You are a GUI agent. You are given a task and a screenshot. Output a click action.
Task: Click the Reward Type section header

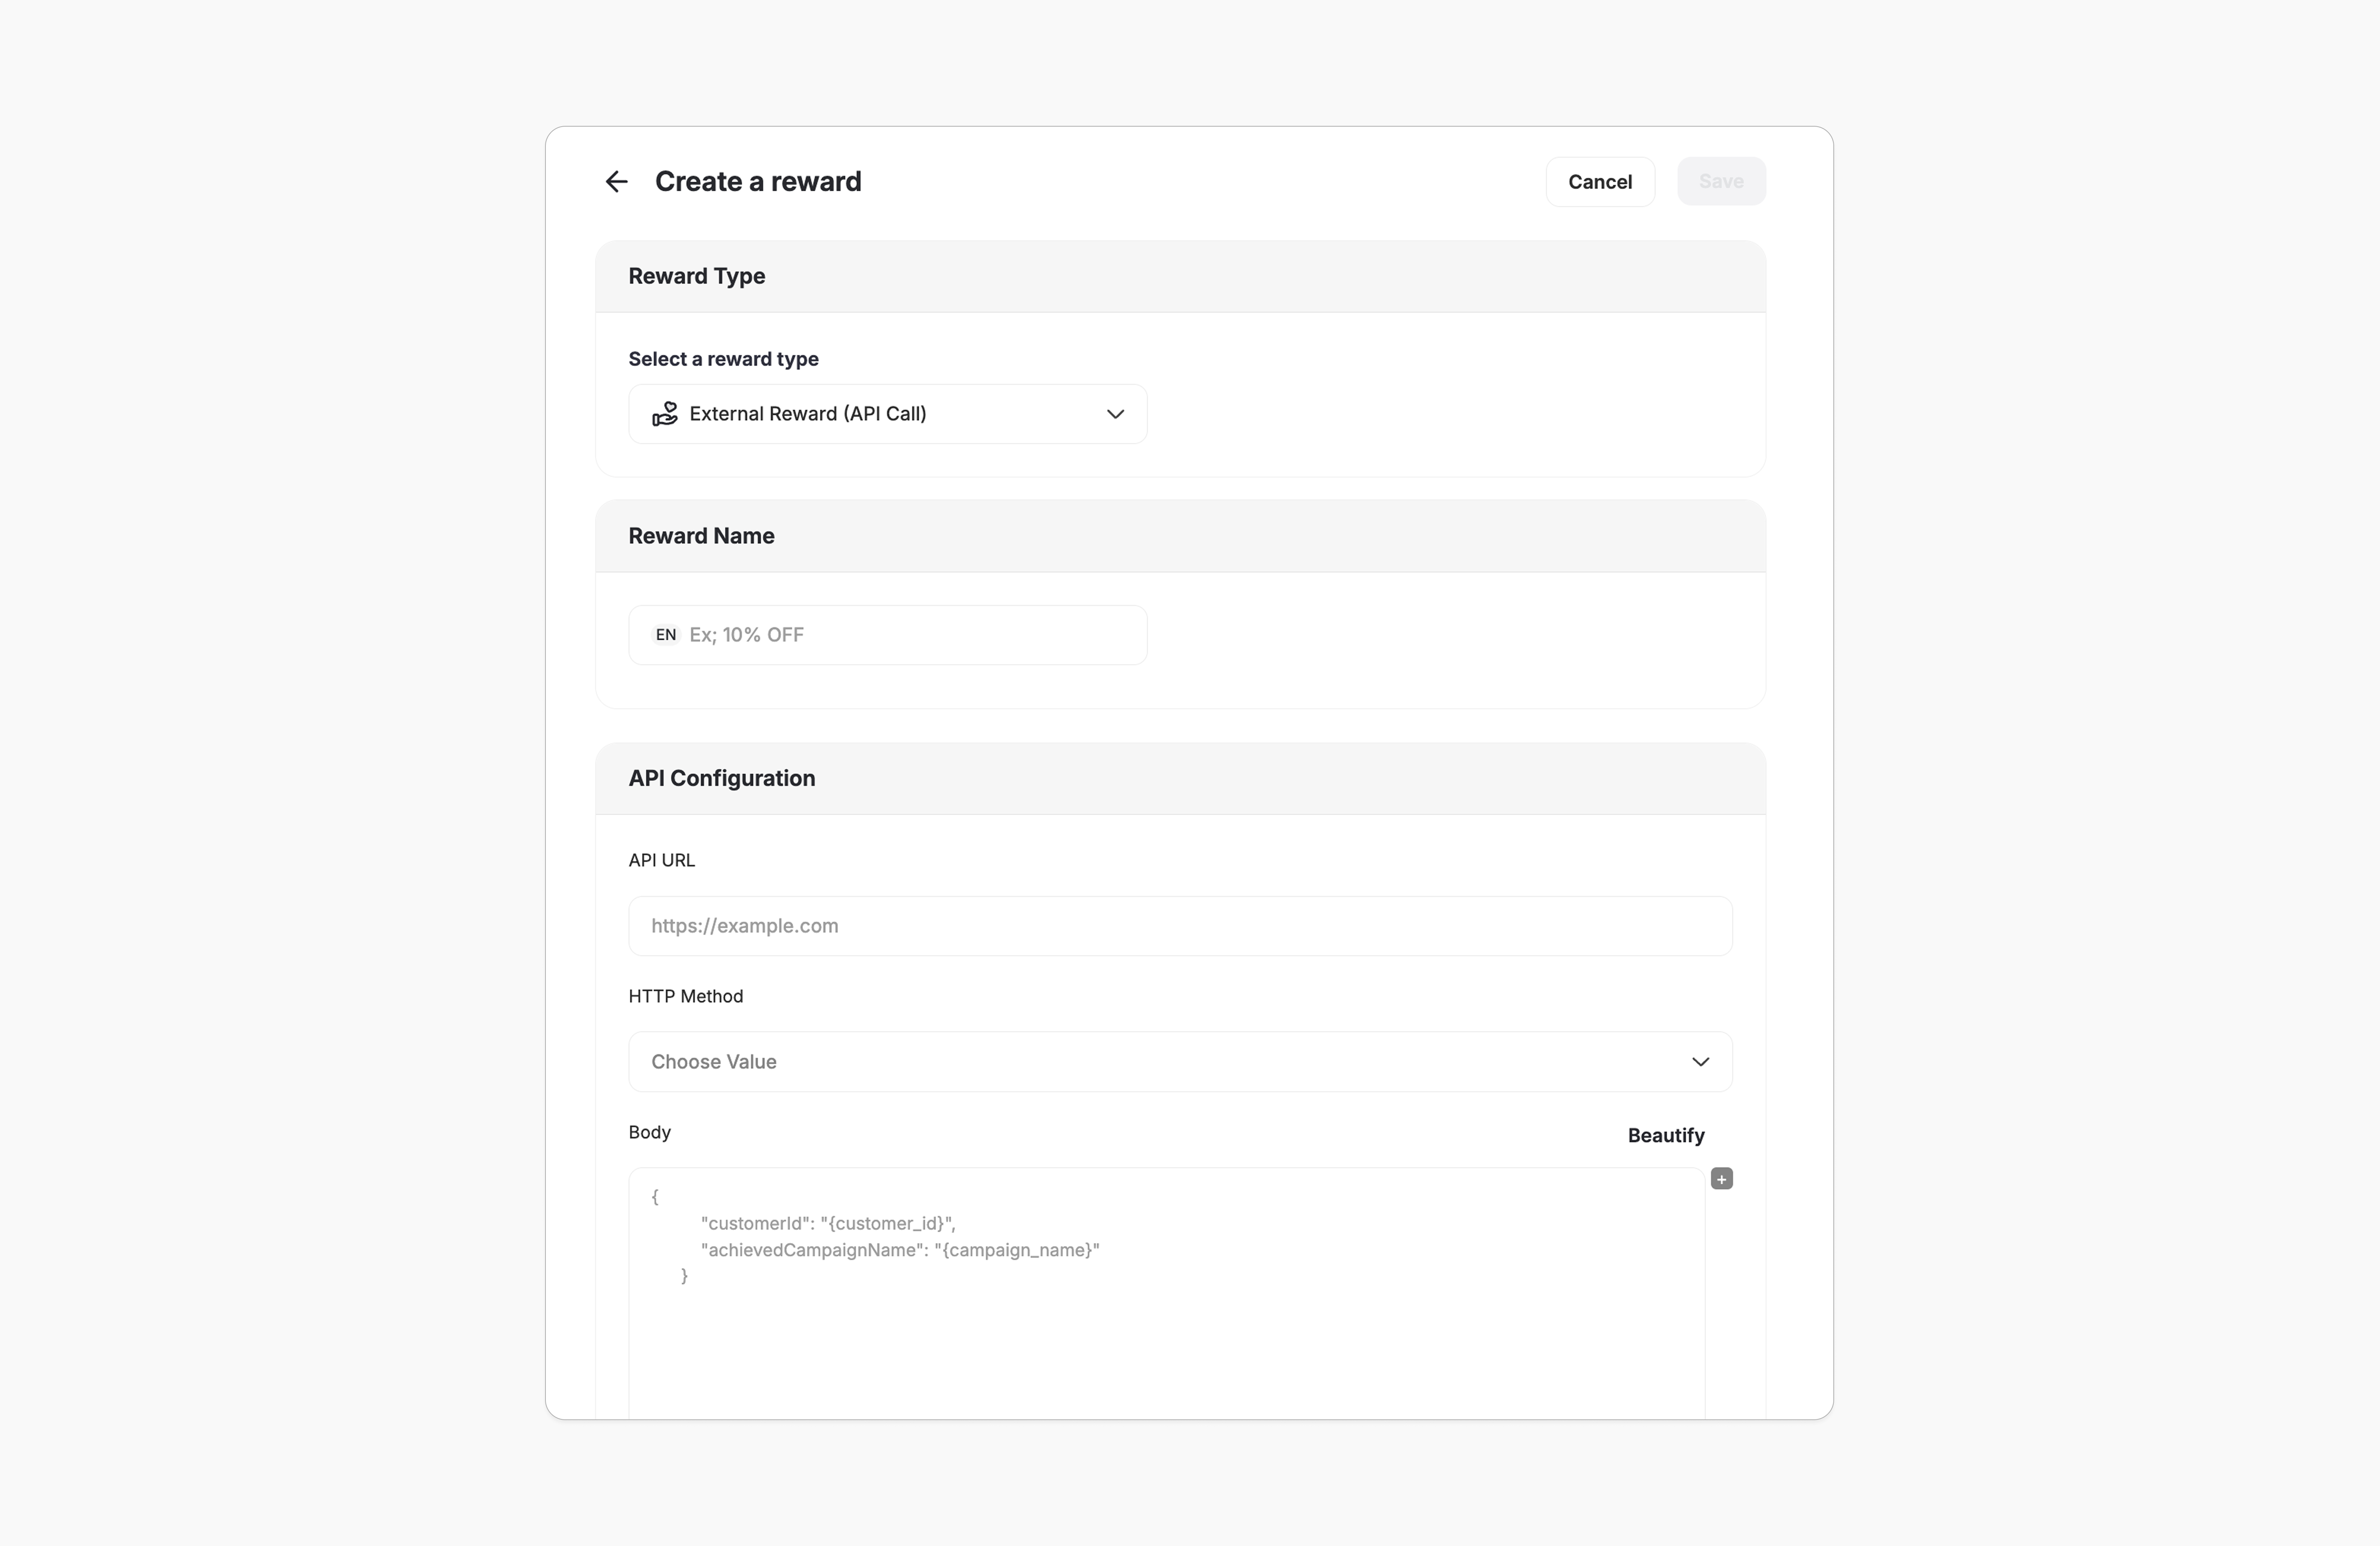point(696,276)
